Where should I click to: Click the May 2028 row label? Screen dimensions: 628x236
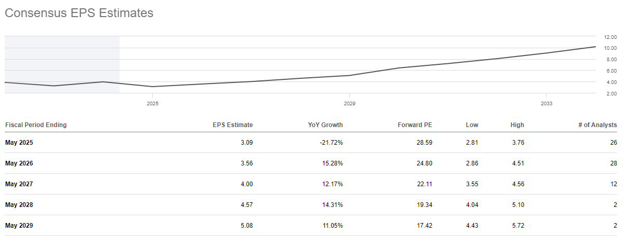pos(19,204)
